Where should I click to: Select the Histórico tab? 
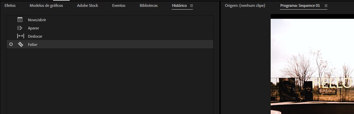click(179, 6)
